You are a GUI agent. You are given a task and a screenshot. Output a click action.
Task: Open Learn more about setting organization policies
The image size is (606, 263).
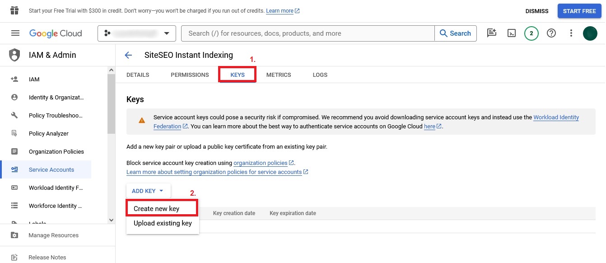pyautogui.click(x=217, y=172)
